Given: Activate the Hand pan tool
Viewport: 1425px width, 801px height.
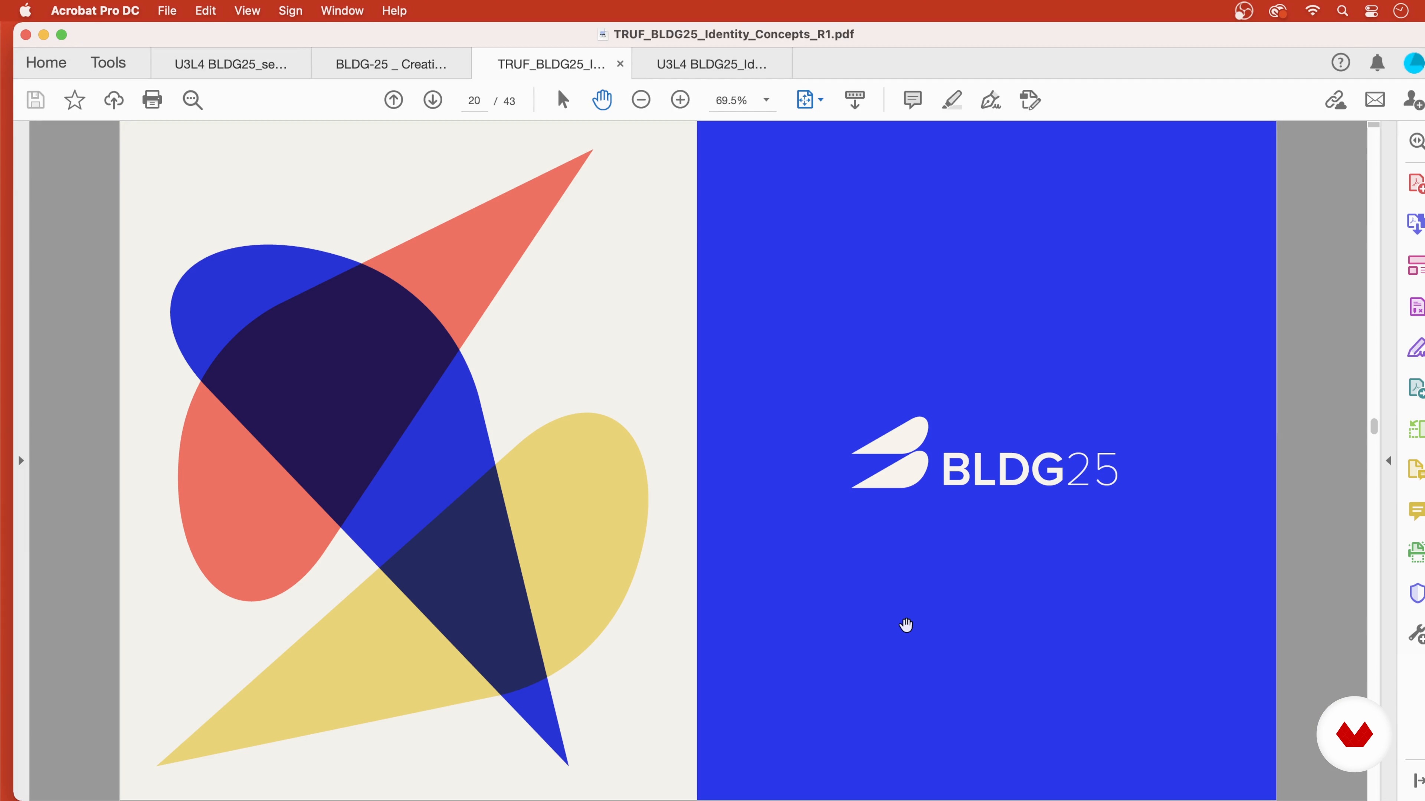Looking at the screenshot, I should (x=602, y=100).
